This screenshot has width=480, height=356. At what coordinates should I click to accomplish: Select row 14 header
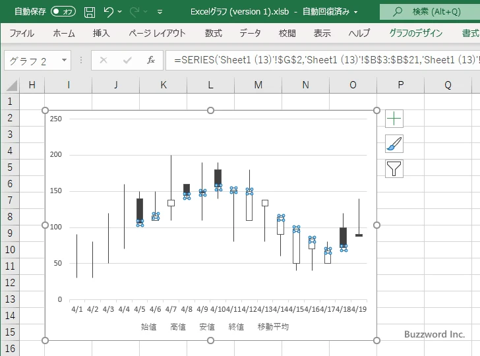(10, 316)
